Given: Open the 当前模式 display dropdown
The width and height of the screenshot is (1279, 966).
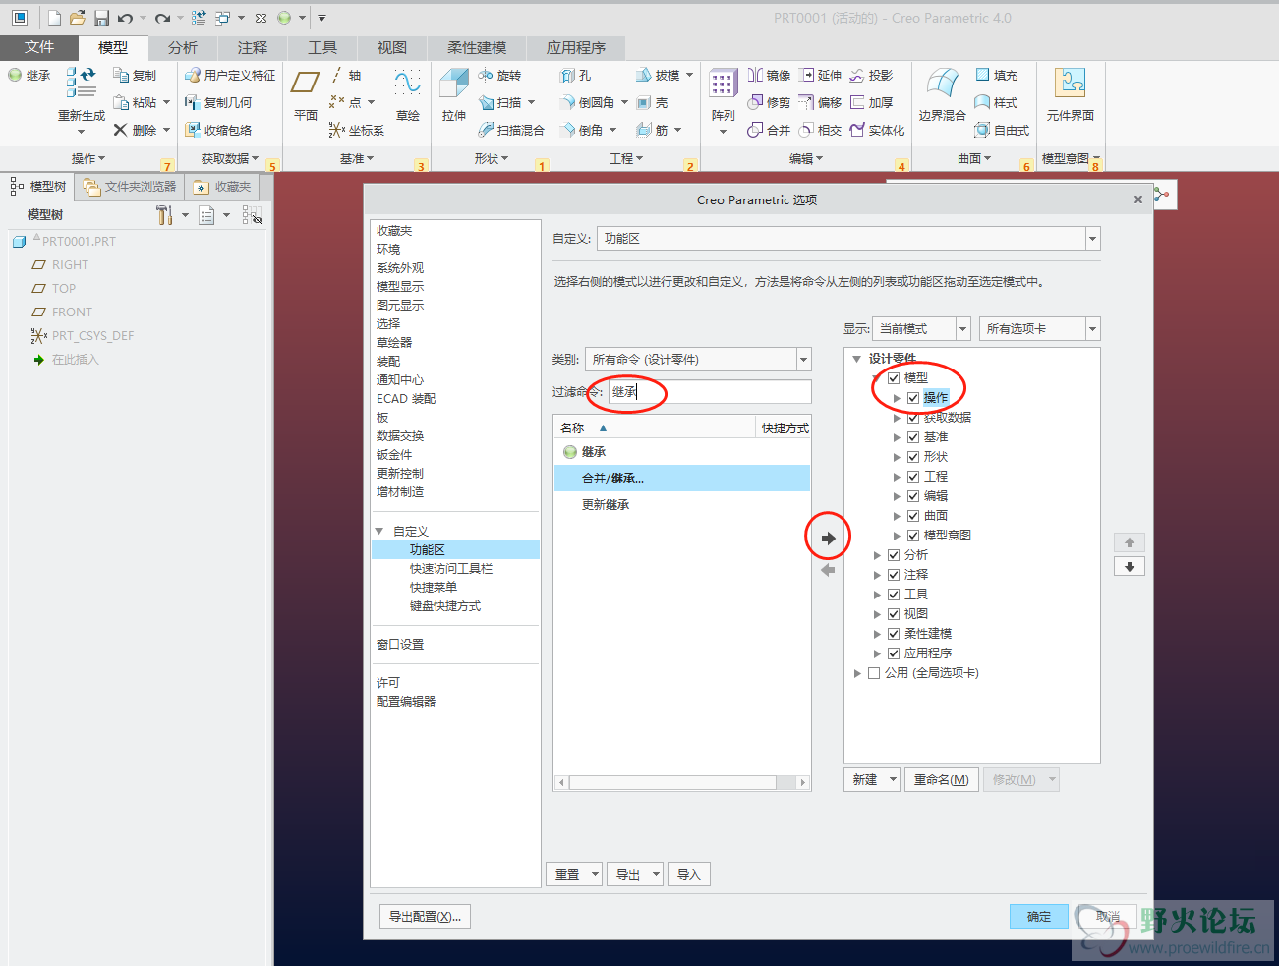Looking at the screenshot, I should [x=962, y=328].
